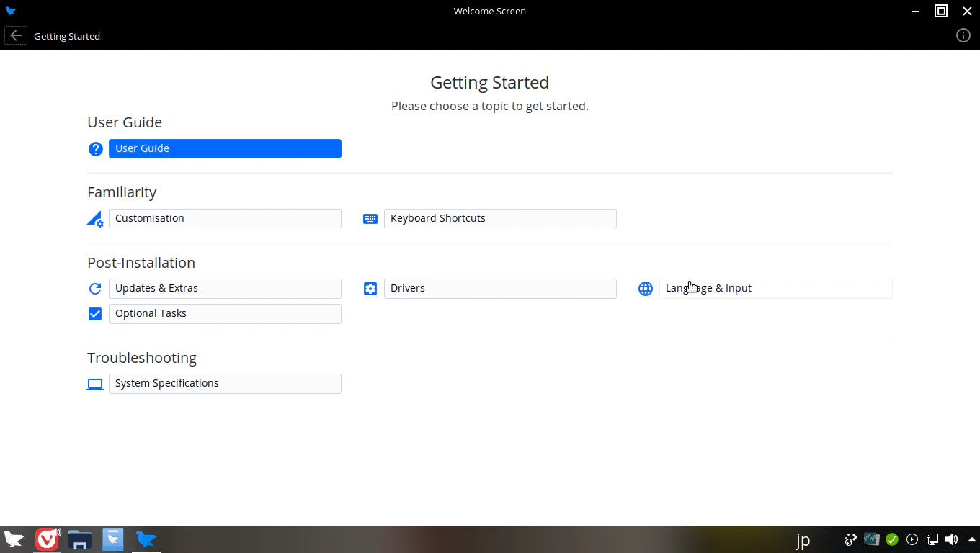
Task: Click the refresh icon beside Updates & Extras
Action: click(x=95, y=289)
